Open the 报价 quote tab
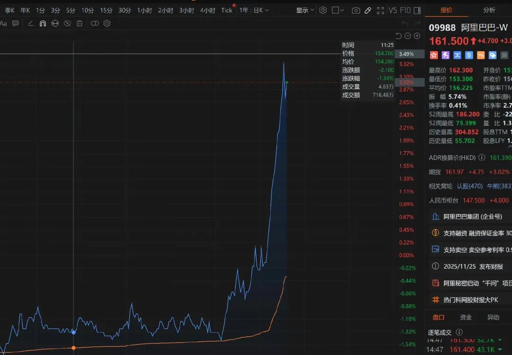The width and height of the screenshot is (512, 355). point(447,10)
